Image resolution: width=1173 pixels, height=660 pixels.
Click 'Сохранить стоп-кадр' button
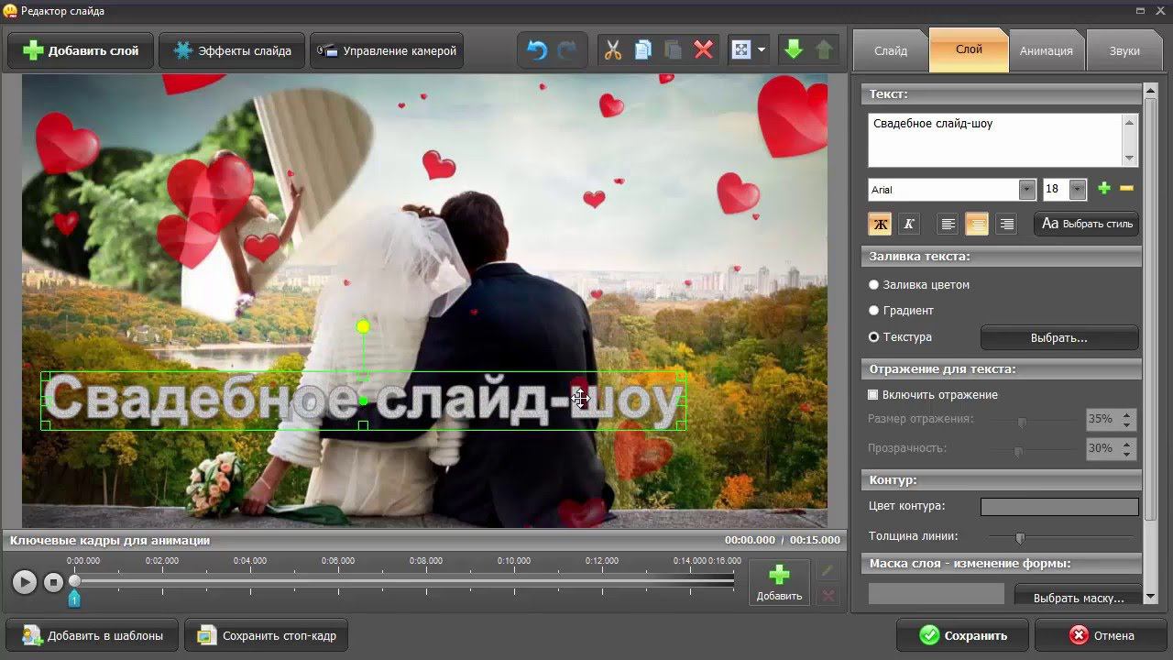tap(267, 635)
